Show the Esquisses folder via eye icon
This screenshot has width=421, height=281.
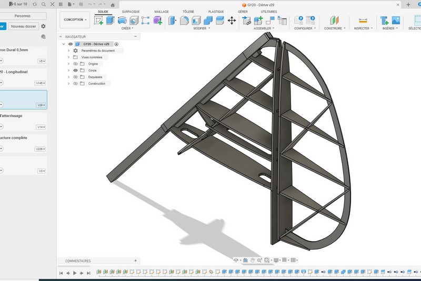tap(75, 77)
